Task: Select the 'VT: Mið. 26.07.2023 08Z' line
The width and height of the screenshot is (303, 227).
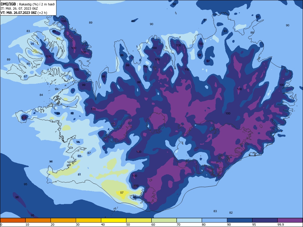Action: coord(18,13)
